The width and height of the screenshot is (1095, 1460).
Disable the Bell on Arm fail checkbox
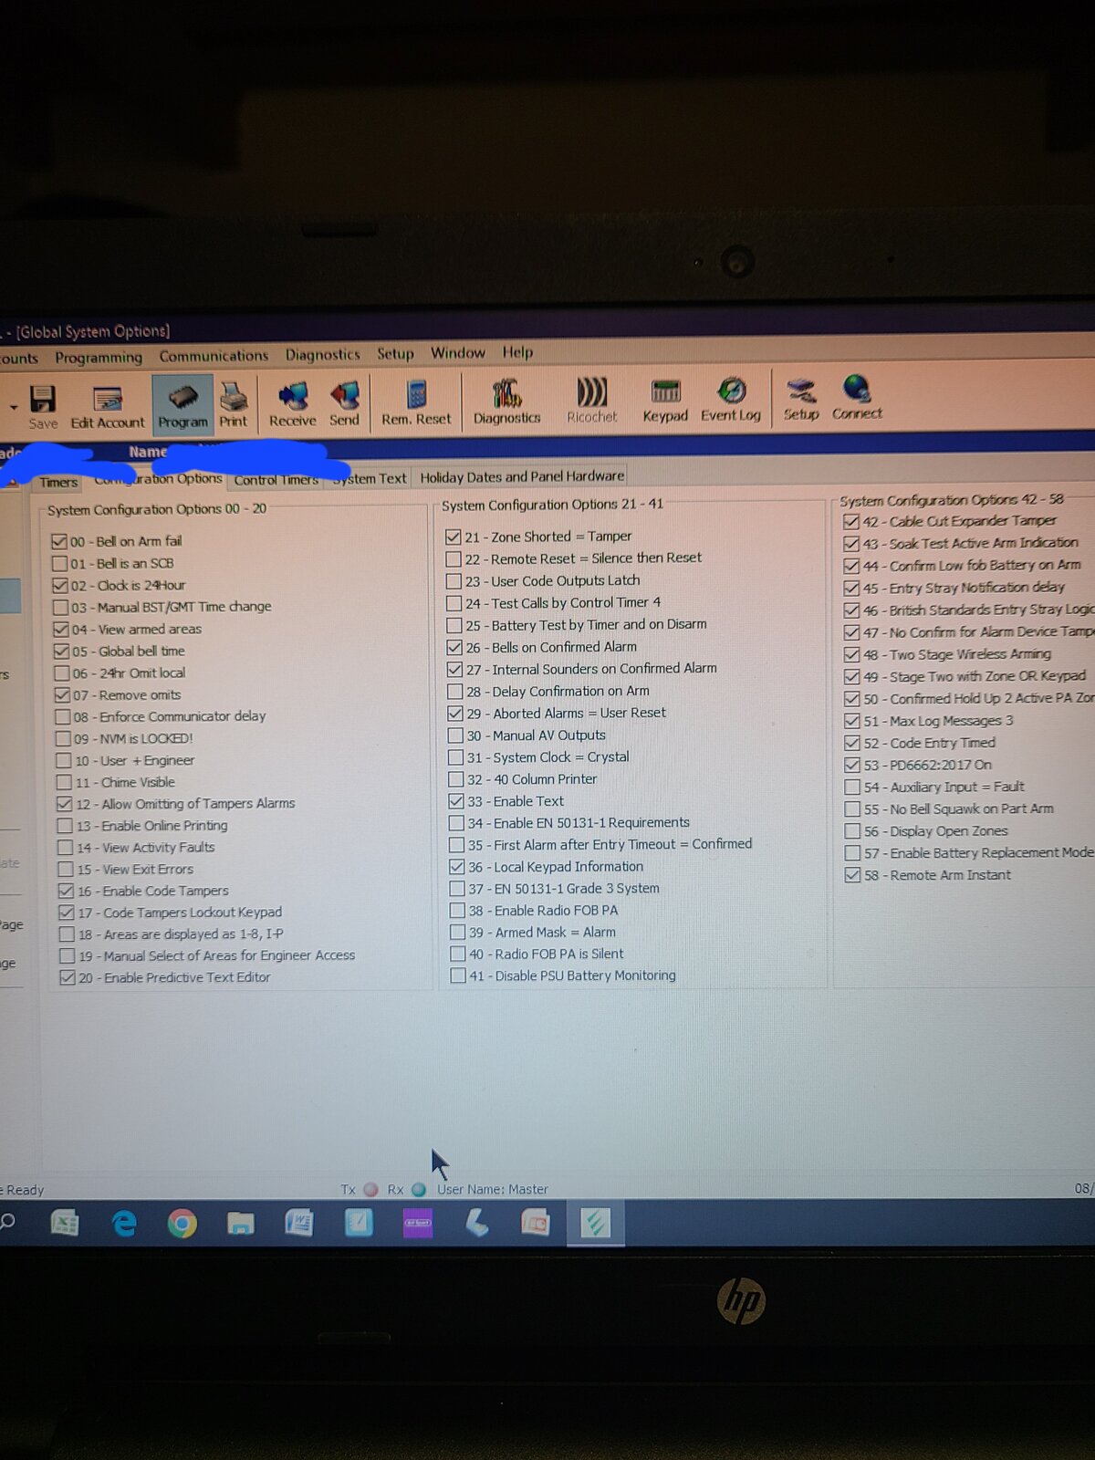[60, 541]
